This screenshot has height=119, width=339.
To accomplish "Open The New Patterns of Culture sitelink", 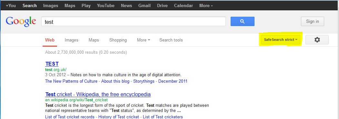I will click(x=71, y=81).
